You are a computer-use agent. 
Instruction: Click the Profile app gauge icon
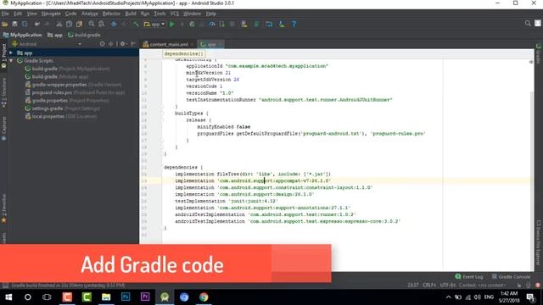pos(212,25)
